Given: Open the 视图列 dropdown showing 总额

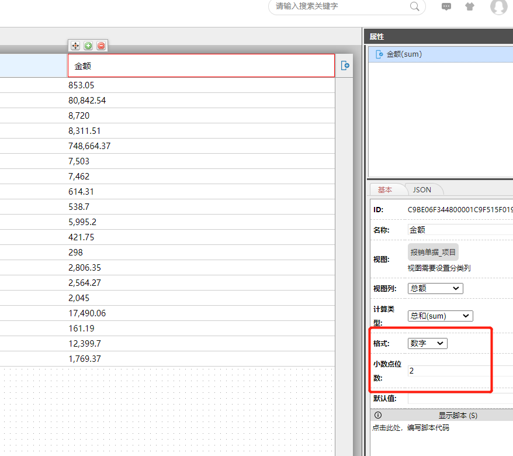Looking at the screenshot, I should tap(435, 288).
